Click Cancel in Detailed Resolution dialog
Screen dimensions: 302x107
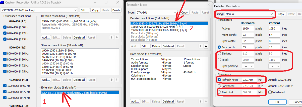coord(295,102)
